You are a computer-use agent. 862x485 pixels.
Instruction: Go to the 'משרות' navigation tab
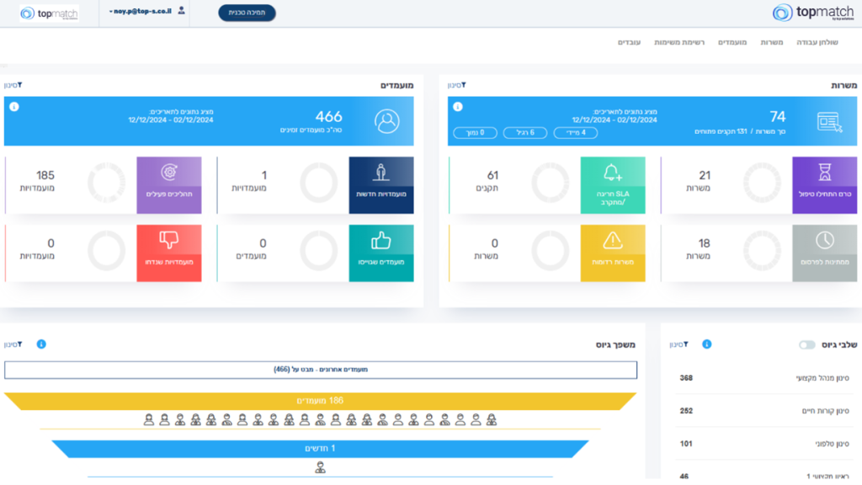[x=771, y=42]
